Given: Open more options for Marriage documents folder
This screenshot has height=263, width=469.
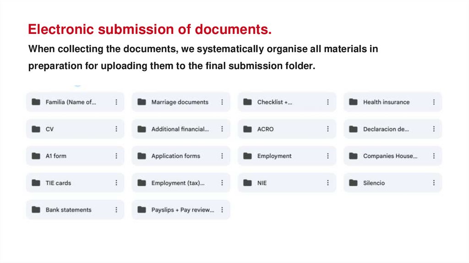Looking at the screenshot, I should pos(222,102).
